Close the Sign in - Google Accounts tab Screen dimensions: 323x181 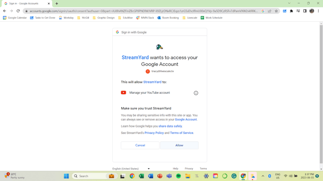[49, 3]
